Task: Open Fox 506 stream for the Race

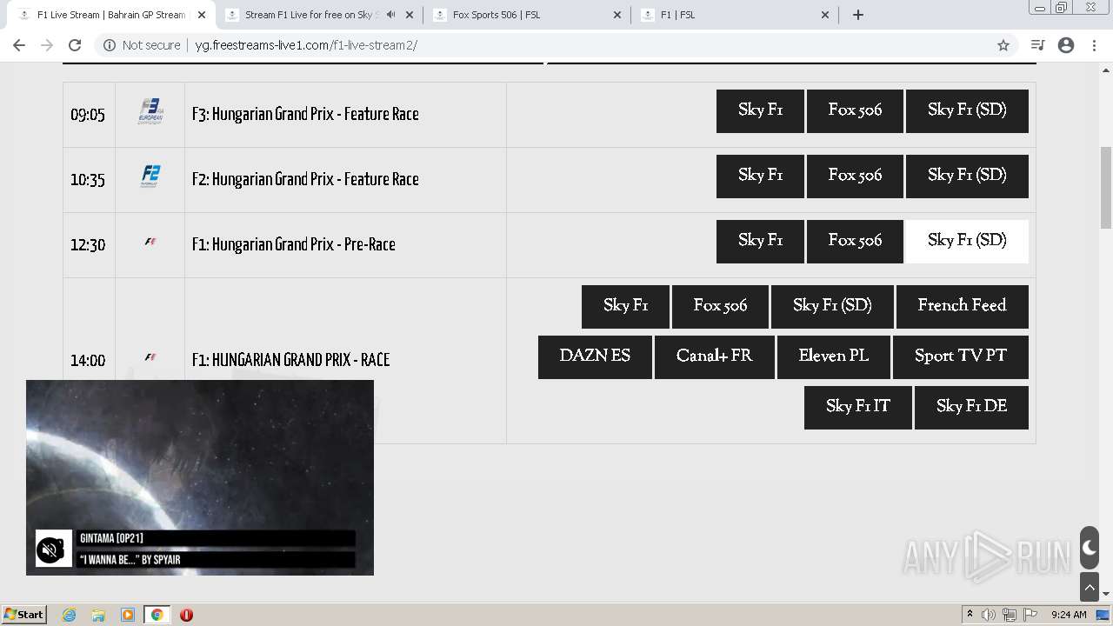Action: click(720, 307)
